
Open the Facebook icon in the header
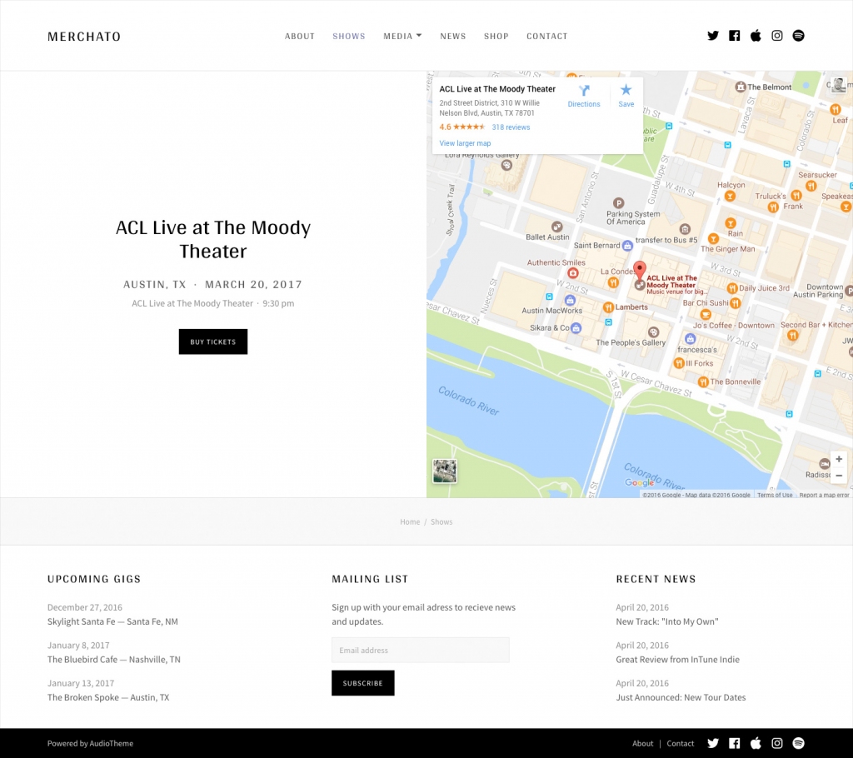pos(735,36)
